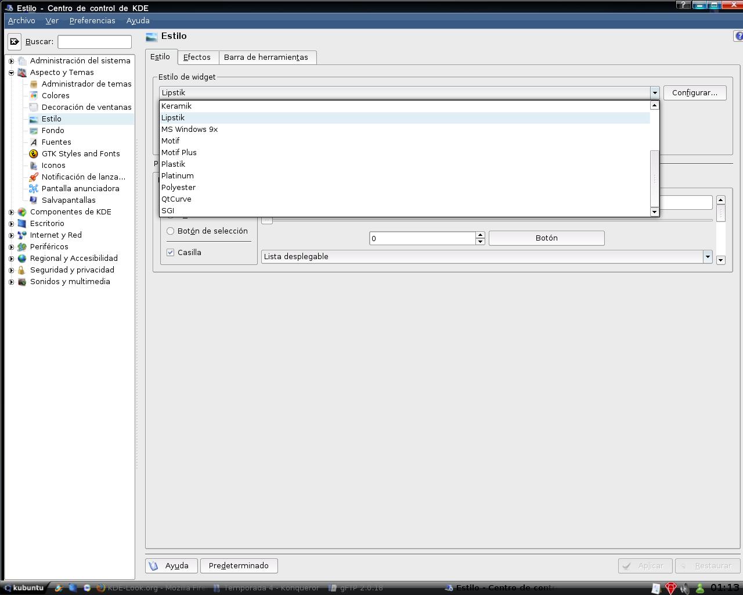Collapse the Aspecto y Temas node
Screen dimensions: 743x595
pyautogui.click(x=11, y=73)
